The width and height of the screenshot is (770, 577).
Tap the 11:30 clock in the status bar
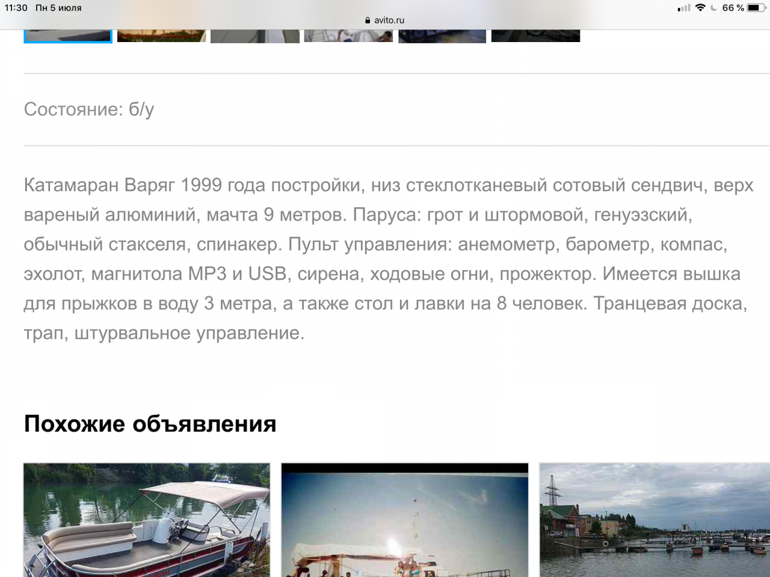[16, 8]
